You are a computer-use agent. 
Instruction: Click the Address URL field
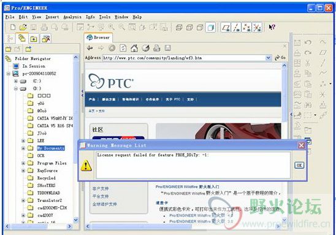pos(184,58)
